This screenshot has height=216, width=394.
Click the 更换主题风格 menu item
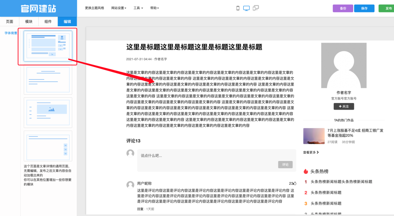(94, 8)
